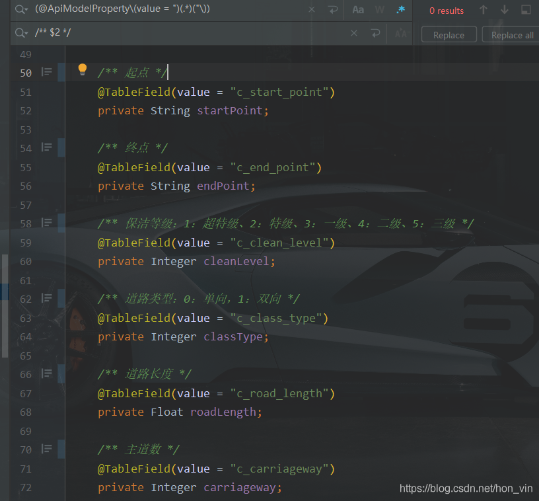Toggle rendered doc icon on line 66
This screenshot has height=501, width=539.
(x=47, y=373)
